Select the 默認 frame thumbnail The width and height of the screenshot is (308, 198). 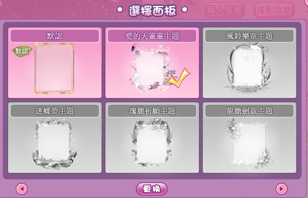[54, 68]
